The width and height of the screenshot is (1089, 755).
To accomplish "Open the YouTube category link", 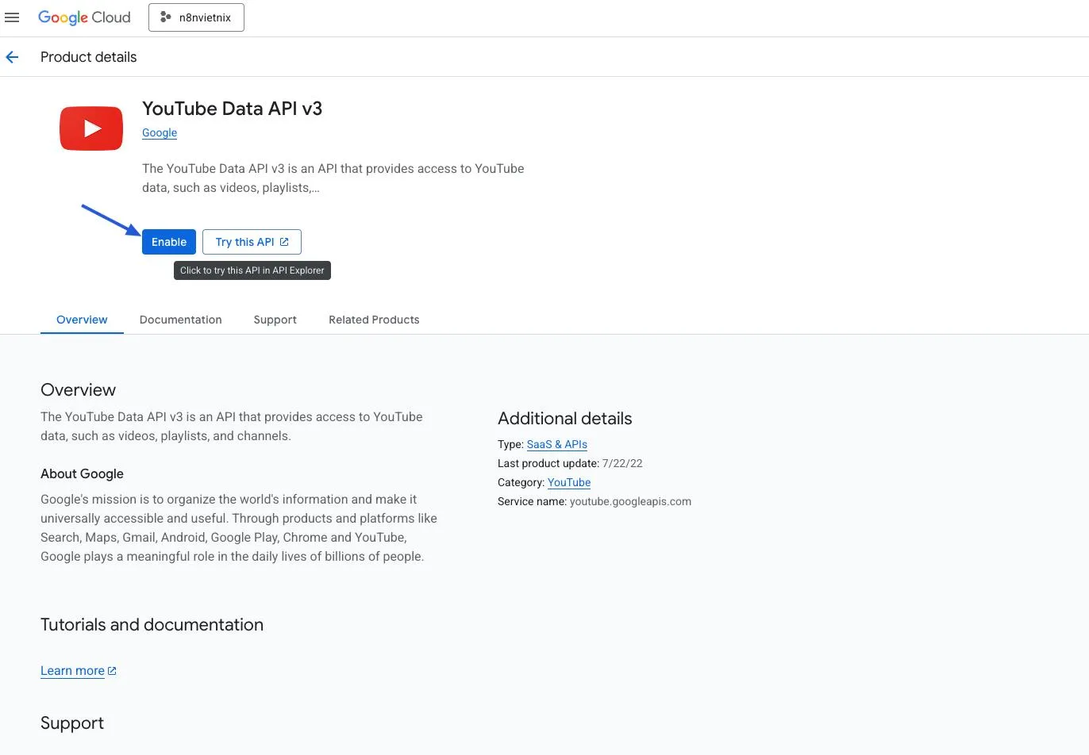I will click(569, 482).
